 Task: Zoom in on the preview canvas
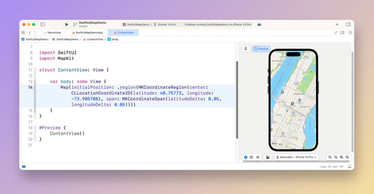click(x=347, y=157)
